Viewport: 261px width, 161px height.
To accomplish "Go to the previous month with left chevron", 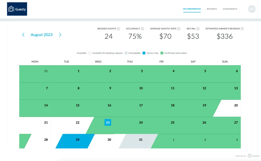I will [x=23, y=35].
